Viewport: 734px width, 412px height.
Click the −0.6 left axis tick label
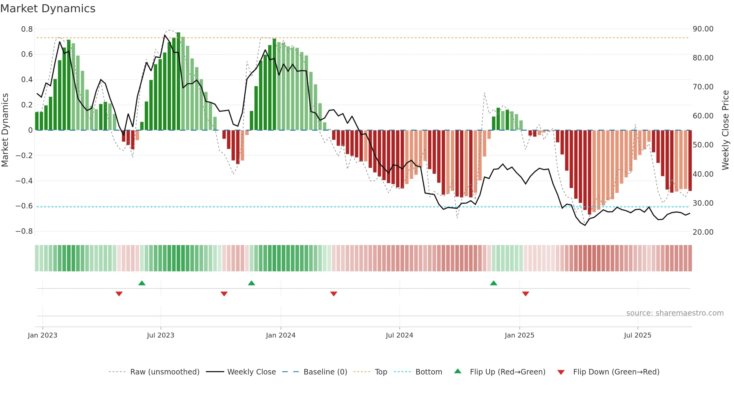point(24,206)
